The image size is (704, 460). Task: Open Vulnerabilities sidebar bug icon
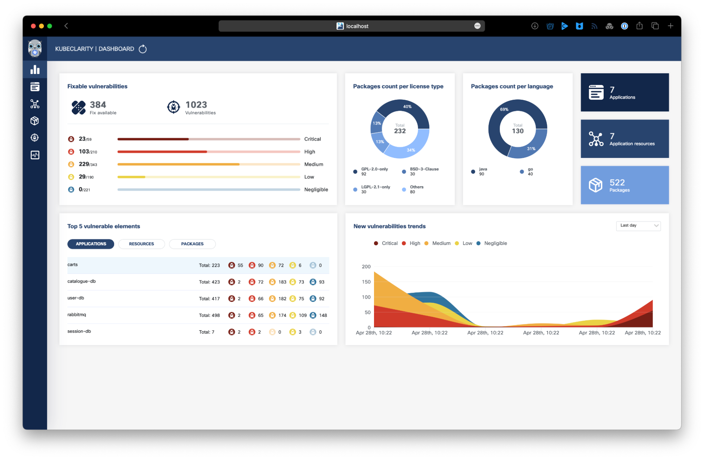click(x=35, y=138)
